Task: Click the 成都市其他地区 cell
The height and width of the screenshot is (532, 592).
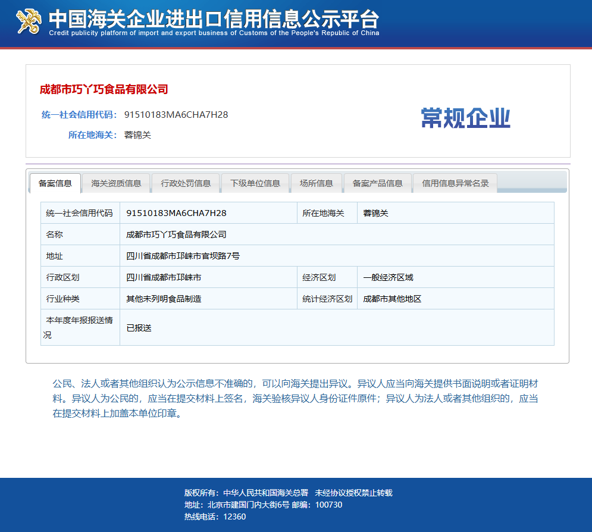Action: point(456,299)
